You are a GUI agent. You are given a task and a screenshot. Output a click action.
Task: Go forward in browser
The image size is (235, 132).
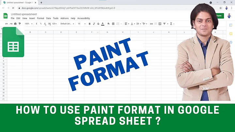point(8,8)
